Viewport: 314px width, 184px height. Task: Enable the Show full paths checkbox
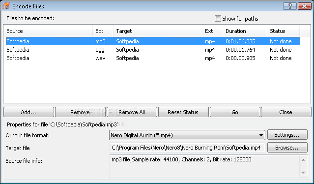(218, 18)
